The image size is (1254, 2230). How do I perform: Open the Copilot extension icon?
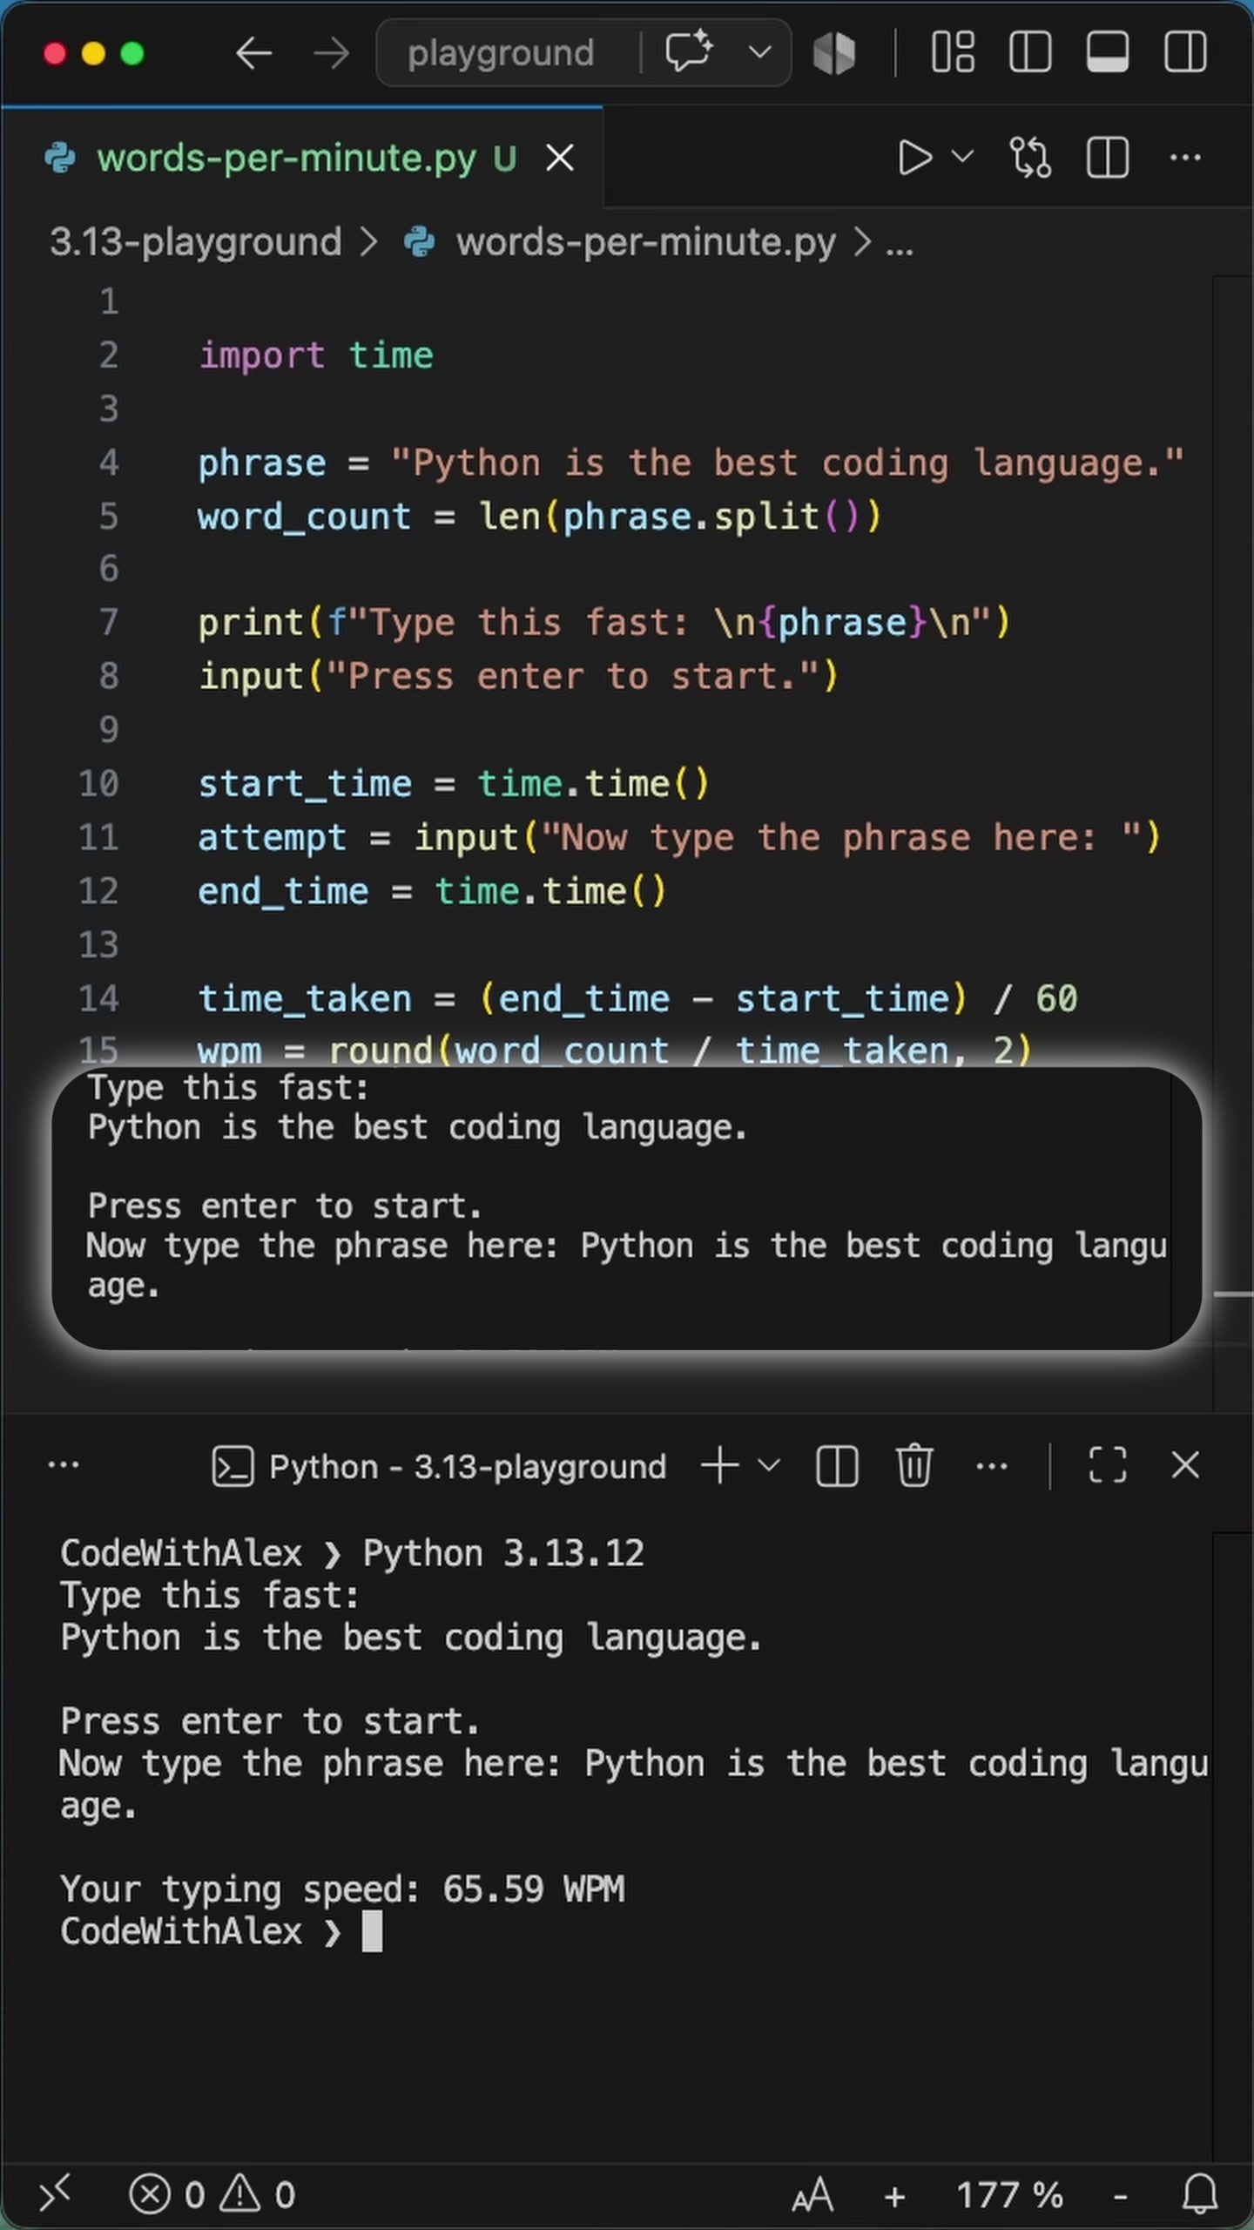tap(834, 53)
